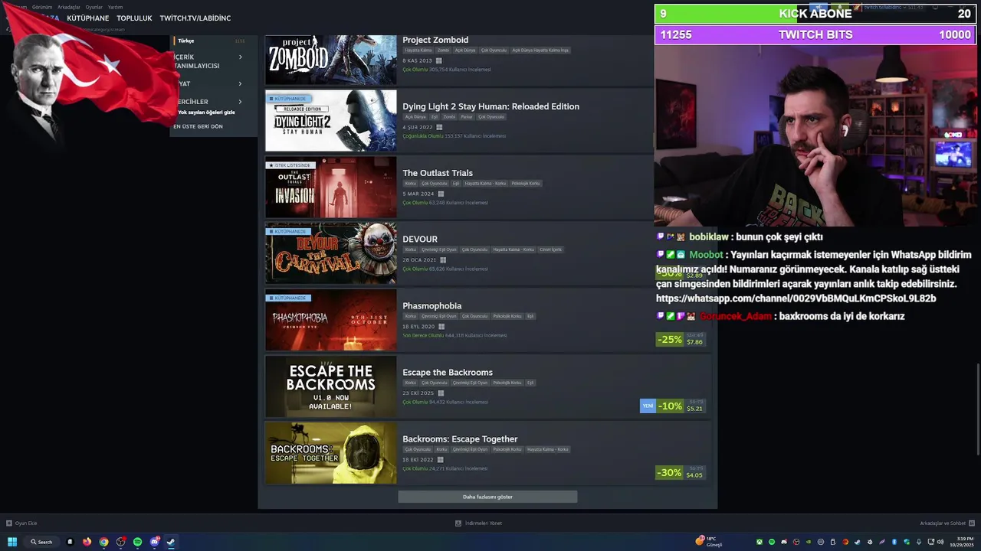Click Windows platform icon for Backrooms: Escape Together
Screen dimensions: 981x551
tap(441, 460)
